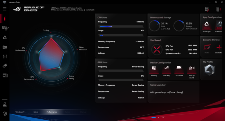
Task: Click the My Profile avatar emblem
Action: (210, 70)
